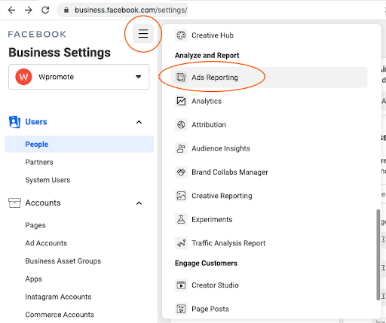Open Ad Accounts under Accounts
Screen dimensions: 386x323
[46, 243]
